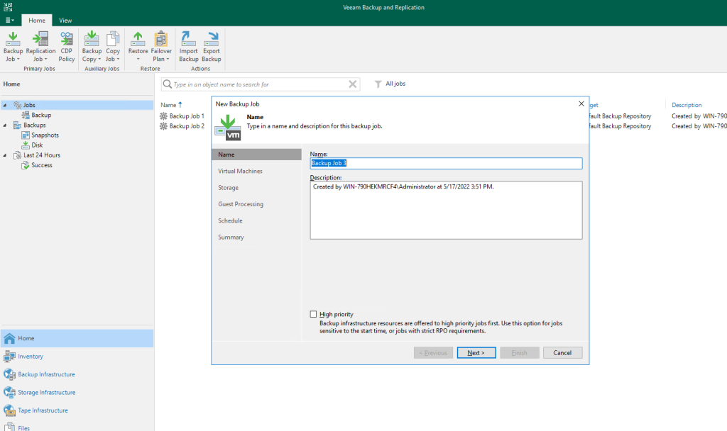This screenshot has height=431, width=727.
Task: Close the New Backup Job dialog
Action: click(x=581, y=103)
